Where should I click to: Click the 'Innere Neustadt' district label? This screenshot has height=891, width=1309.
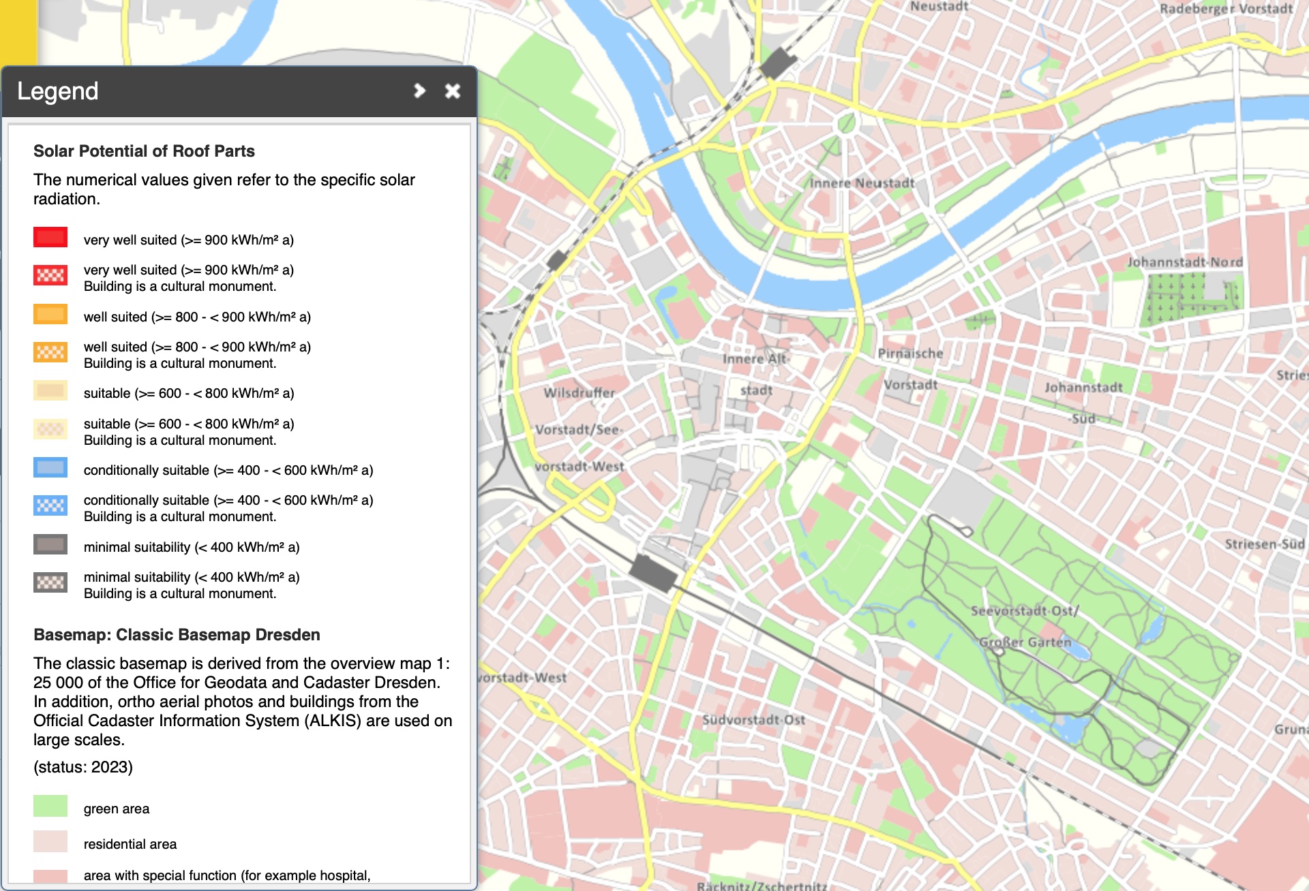pos(862,183)
